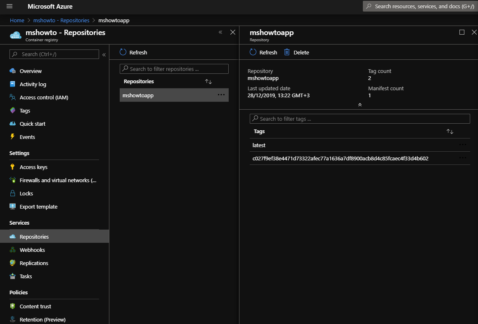Focus the sidebar Search (Ctrl+/) box

coord(54,54)
